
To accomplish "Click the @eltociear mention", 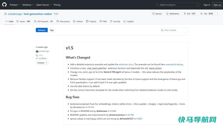I will [102, 111].
